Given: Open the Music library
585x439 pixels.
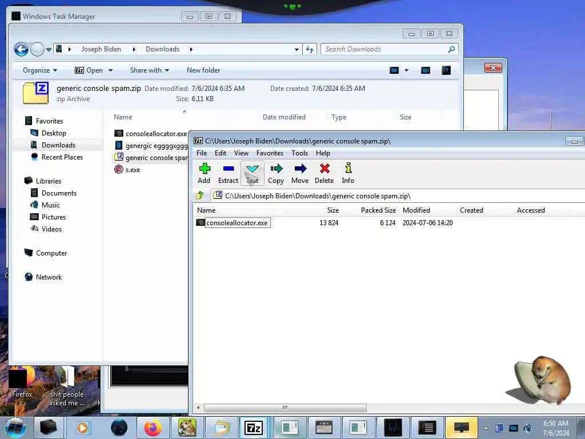Looking at the screenshot, I should click(x=50, y=205).
